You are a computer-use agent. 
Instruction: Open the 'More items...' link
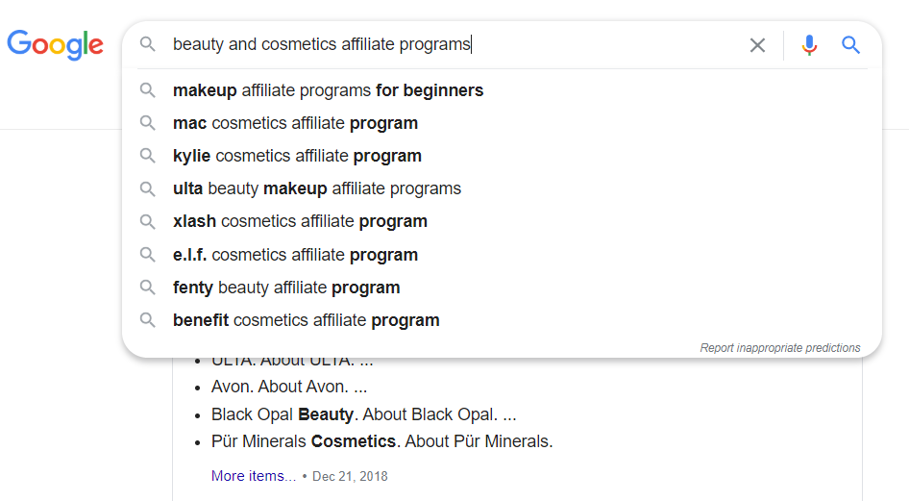254,476
